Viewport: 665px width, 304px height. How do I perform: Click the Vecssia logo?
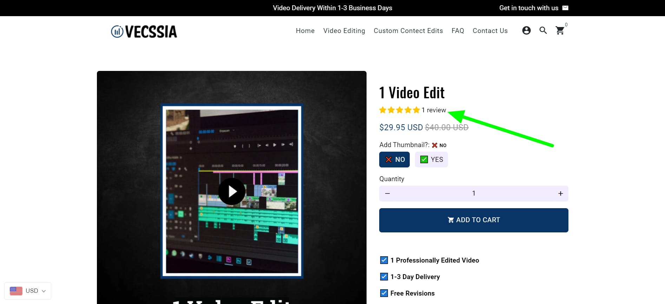pyautogui.click(x=144, y=32)
